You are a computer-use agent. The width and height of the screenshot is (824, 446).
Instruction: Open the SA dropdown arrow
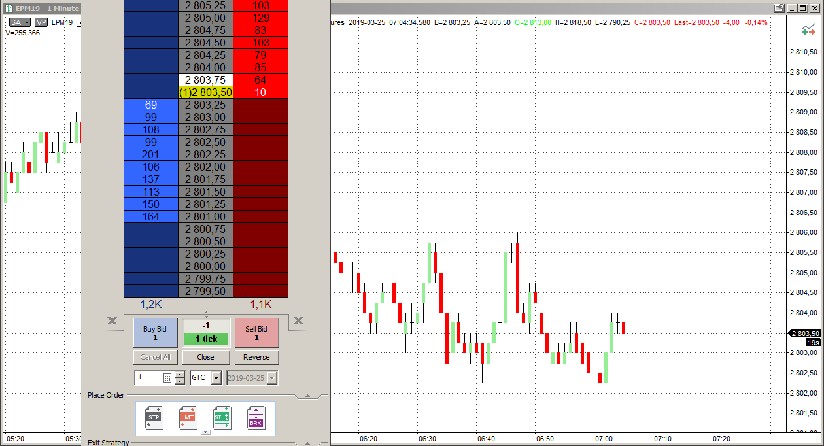click(27, 22)
